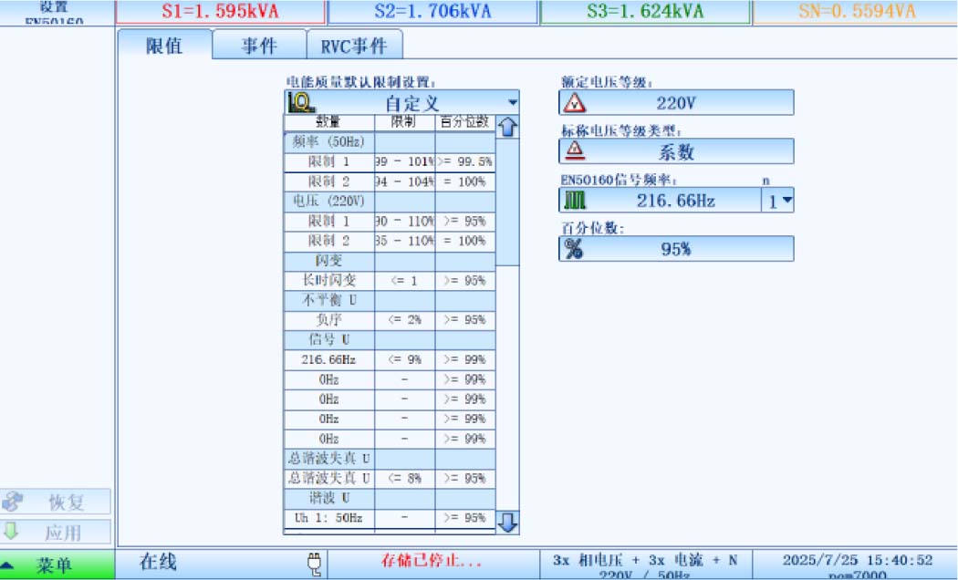Click the 216.66Hz signal frequency field

point(675,201)
